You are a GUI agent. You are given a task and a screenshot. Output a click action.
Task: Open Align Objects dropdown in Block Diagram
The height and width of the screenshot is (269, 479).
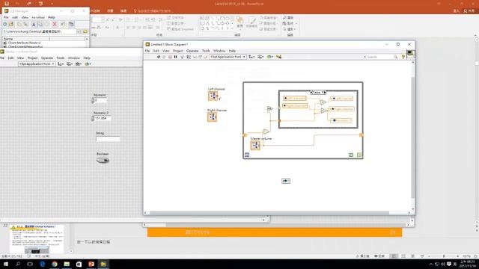(x=251, y=57)
